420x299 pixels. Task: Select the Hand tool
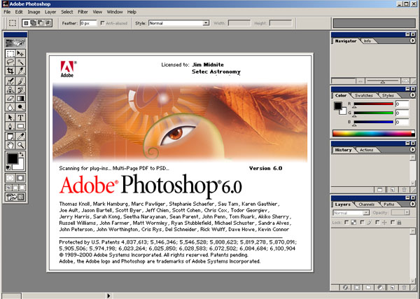click(10, 145)
